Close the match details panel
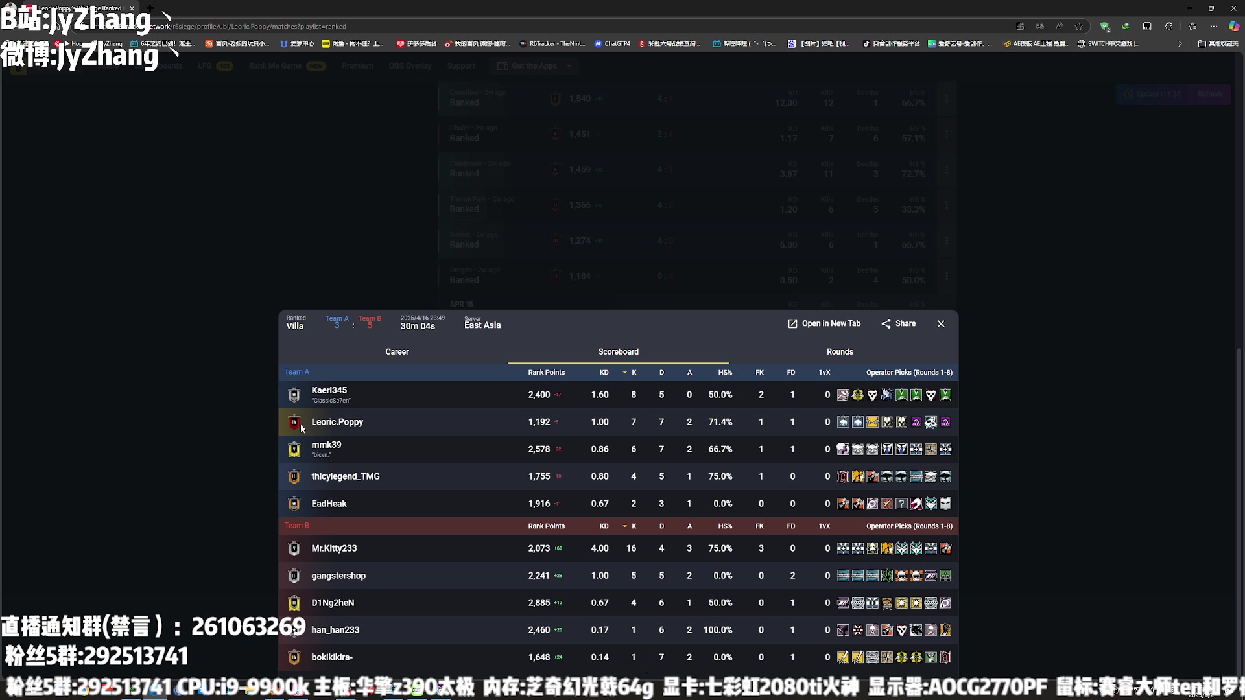The height and width of the screenshot is (700, 1245). (941, 323)
